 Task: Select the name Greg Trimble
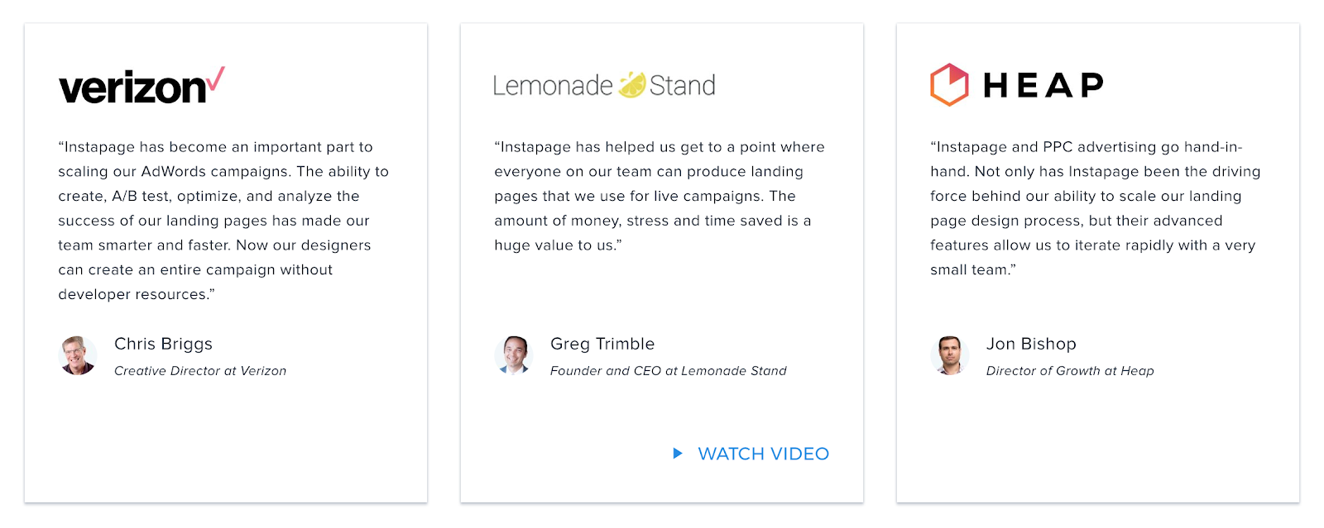[602, 344]
